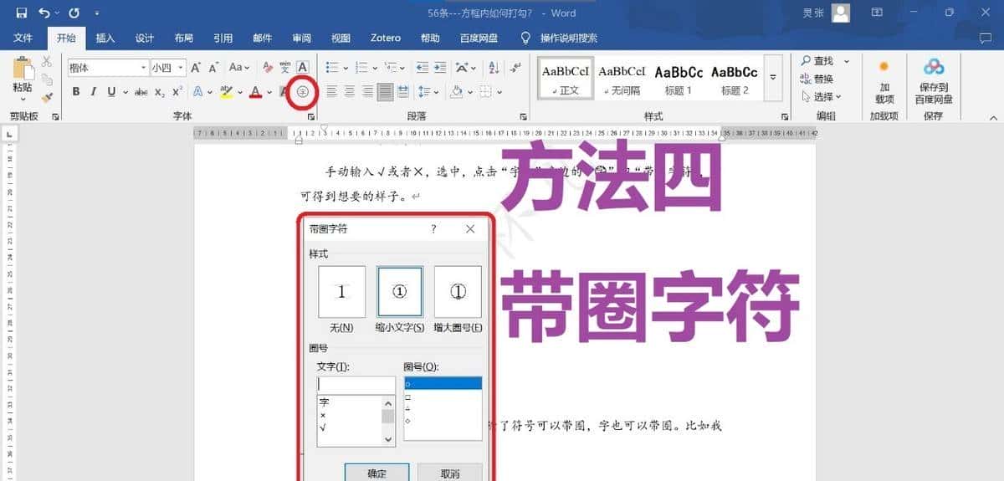Image resolution: width=1004 pixels, height=481 pixels.
Task: Expand the borders dropdown arrow
Action: 500,92
